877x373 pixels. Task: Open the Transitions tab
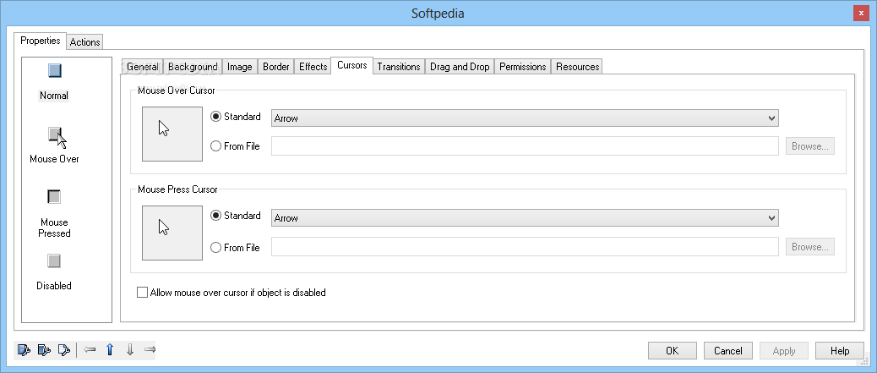coord(399,67)
